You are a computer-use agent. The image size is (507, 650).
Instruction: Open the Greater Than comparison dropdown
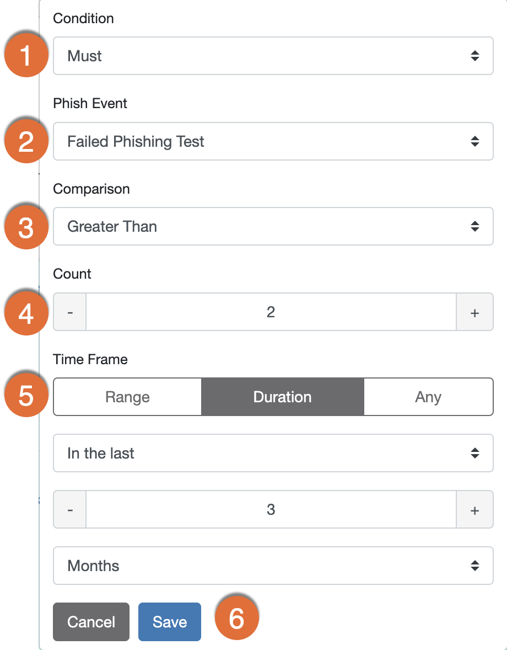pos(273,226)
